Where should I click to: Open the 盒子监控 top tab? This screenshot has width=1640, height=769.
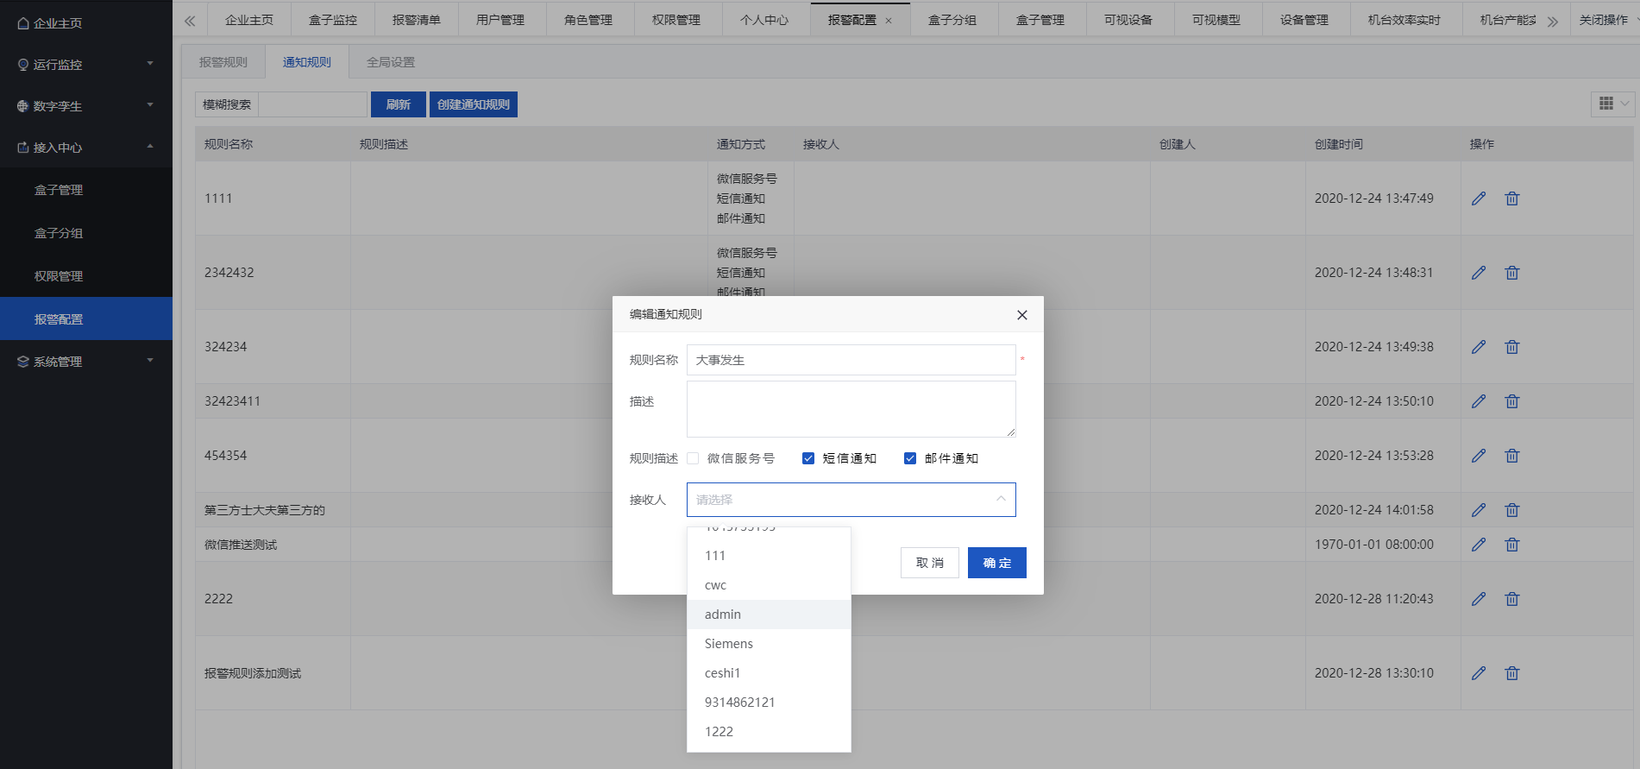pos(333,20)
